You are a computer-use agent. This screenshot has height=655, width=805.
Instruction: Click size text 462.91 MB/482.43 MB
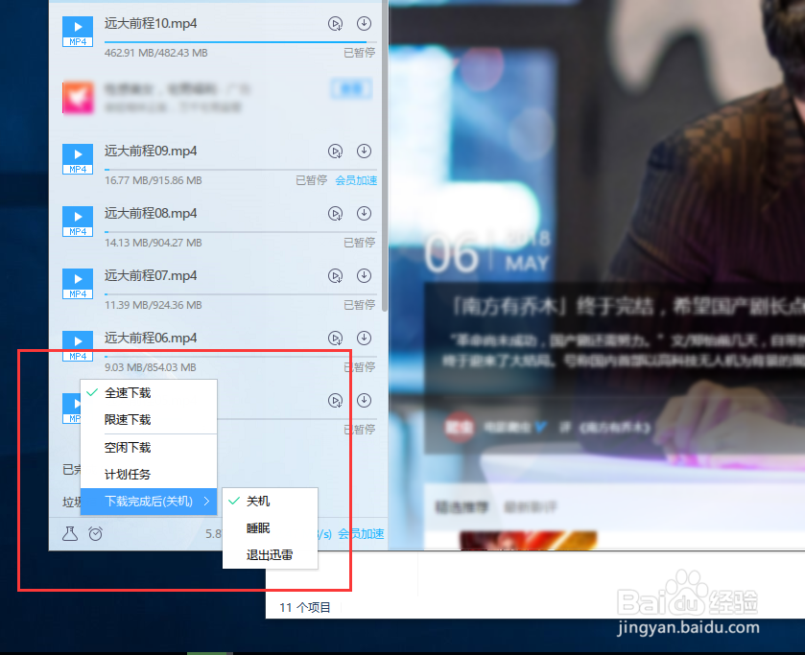(x=156, y=53)
